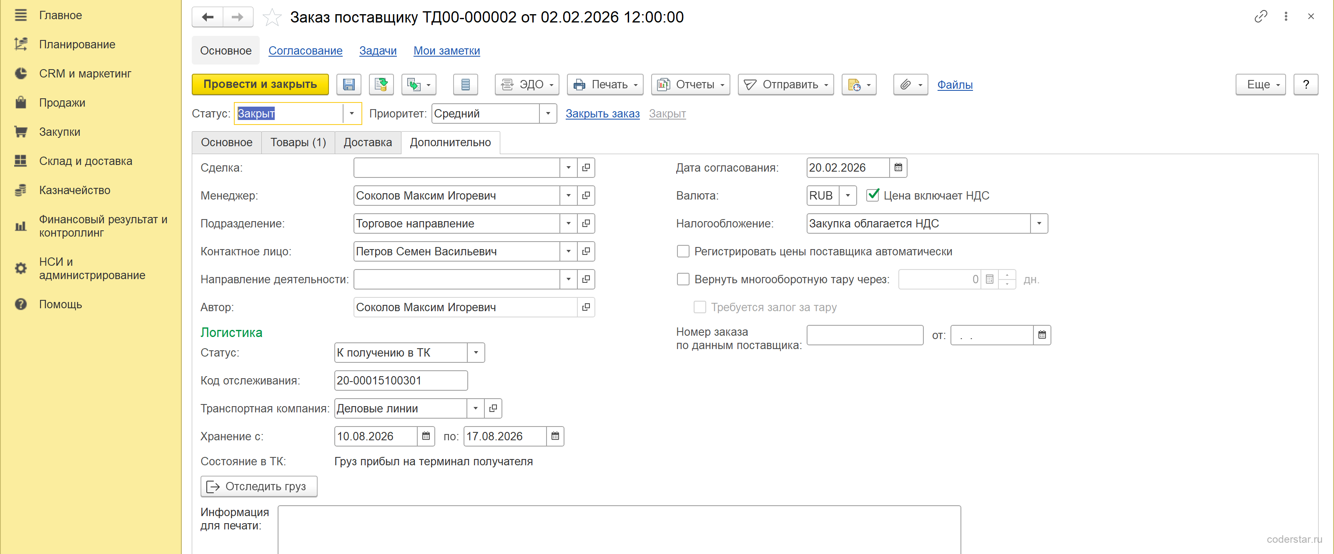Click the document movements list icon

tap(465, 84)
